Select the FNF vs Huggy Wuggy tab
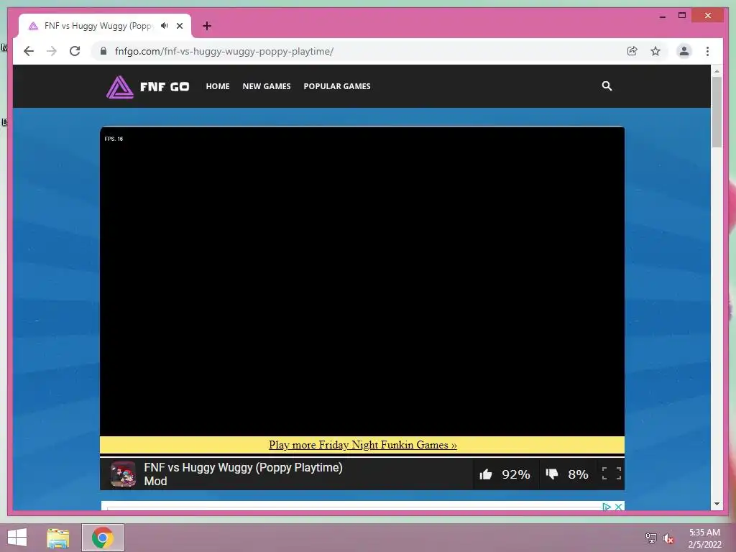The height and width of the screenshot is (552, 736). [x=105, y=26]
